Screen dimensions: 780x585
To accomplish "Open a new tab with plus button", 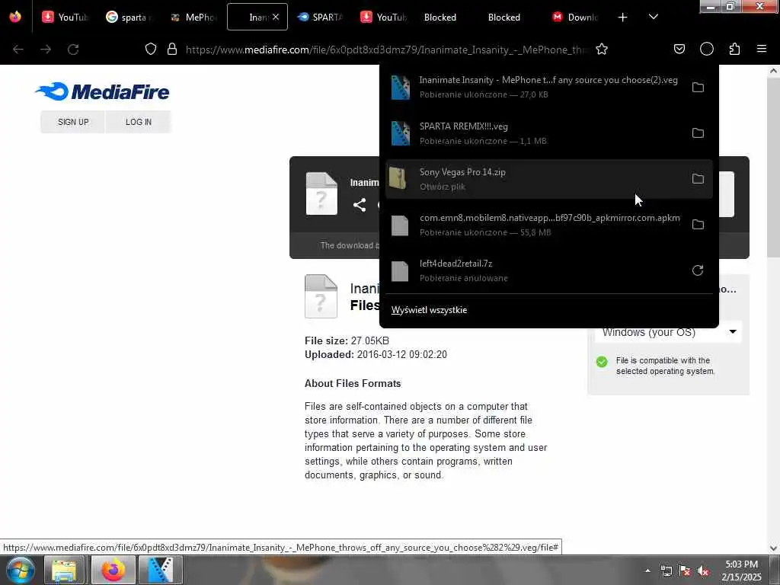I will coord(622,18).
